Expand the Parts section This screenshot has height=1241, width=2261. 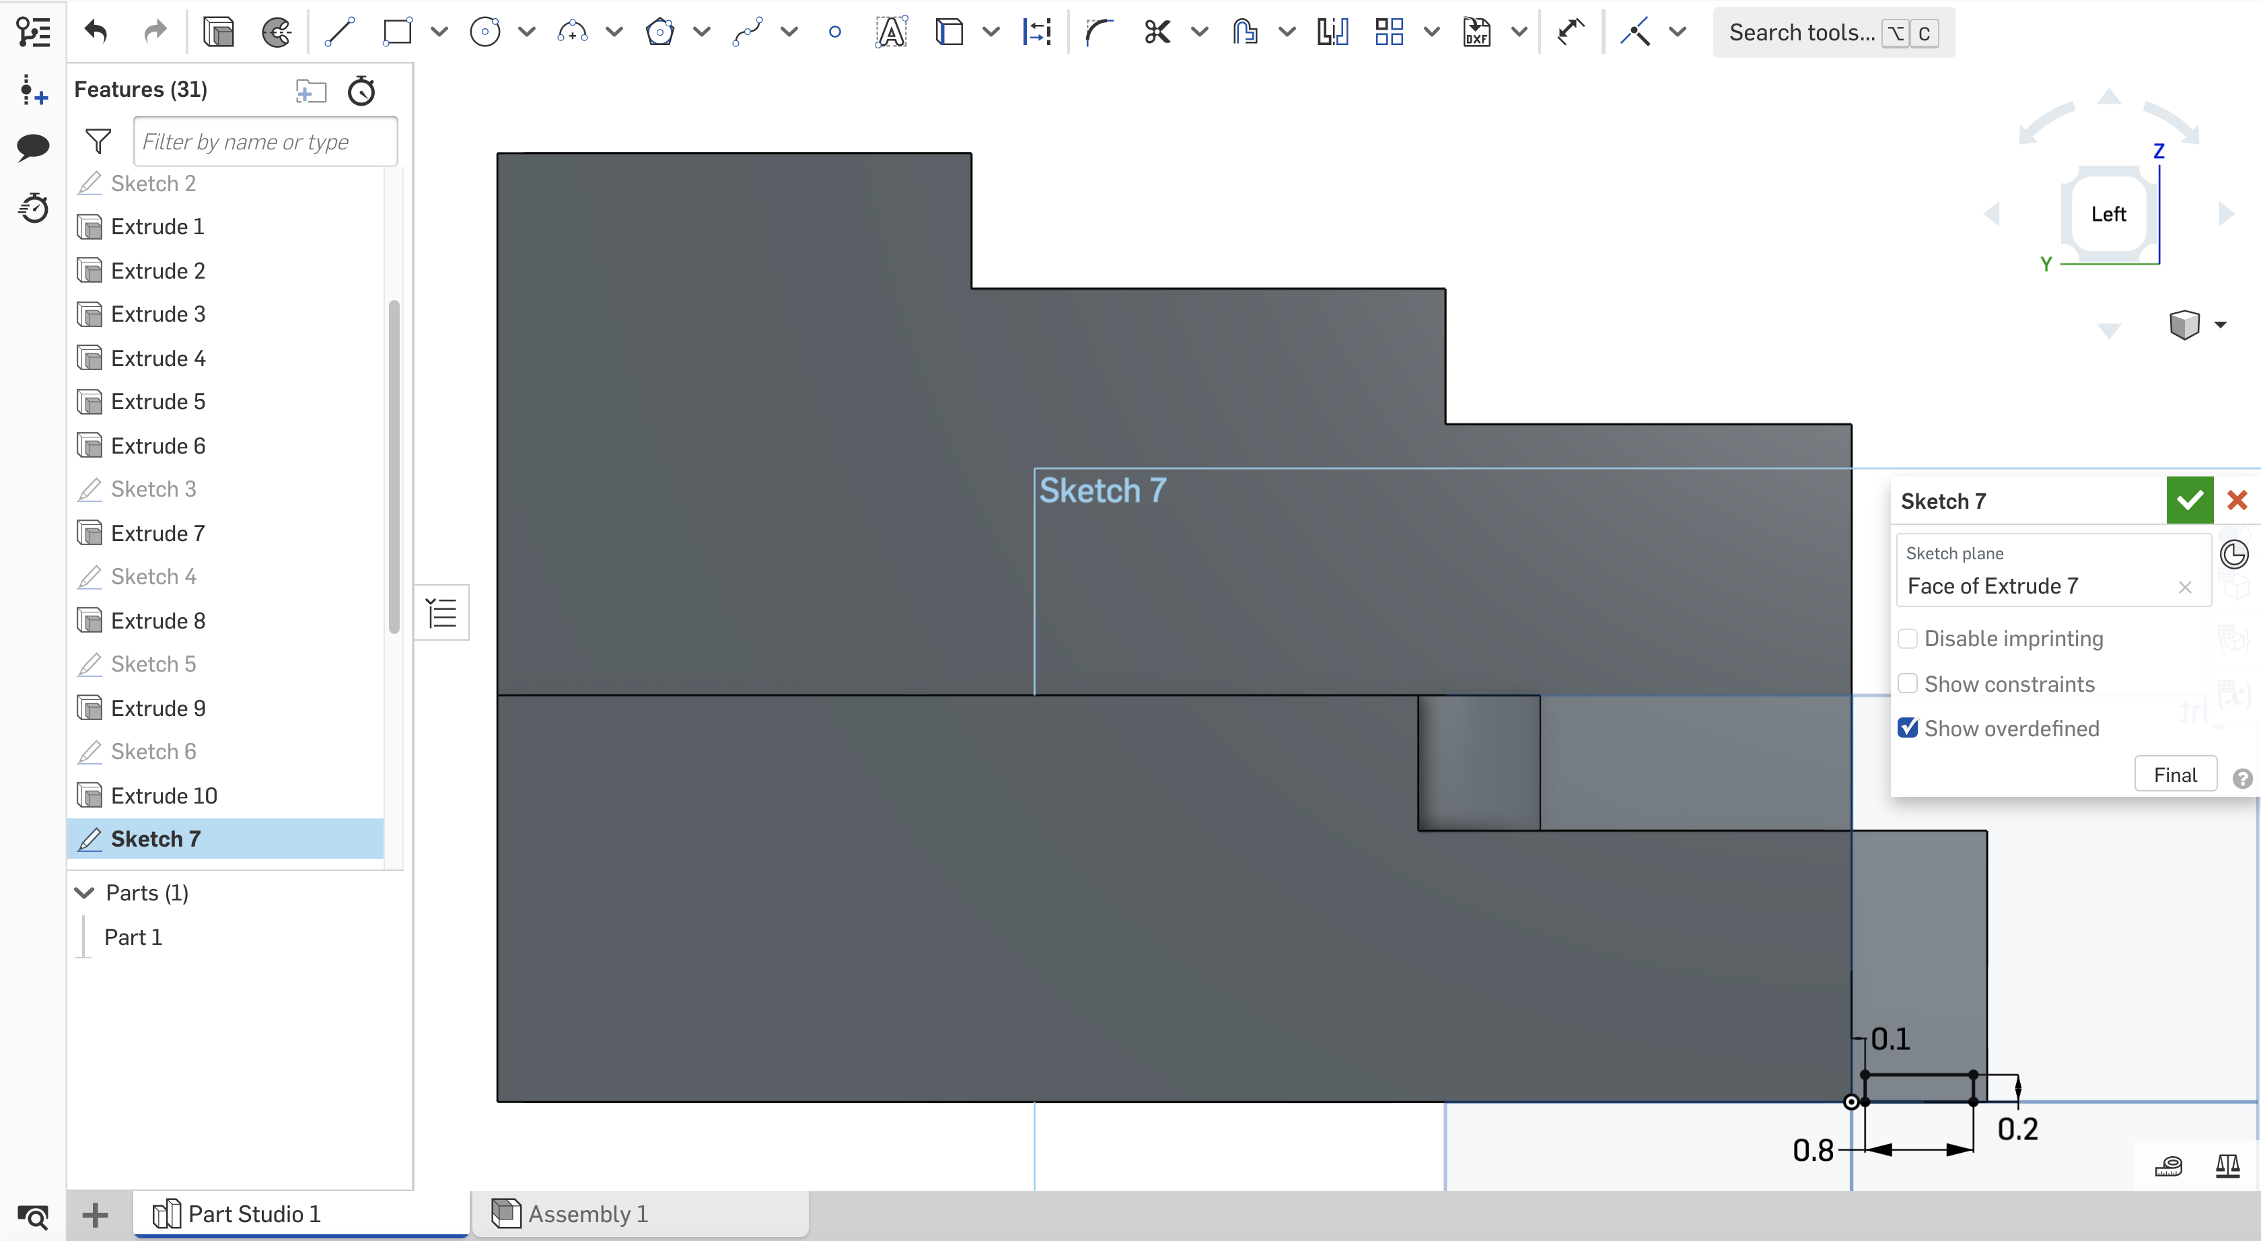point(83,891)
